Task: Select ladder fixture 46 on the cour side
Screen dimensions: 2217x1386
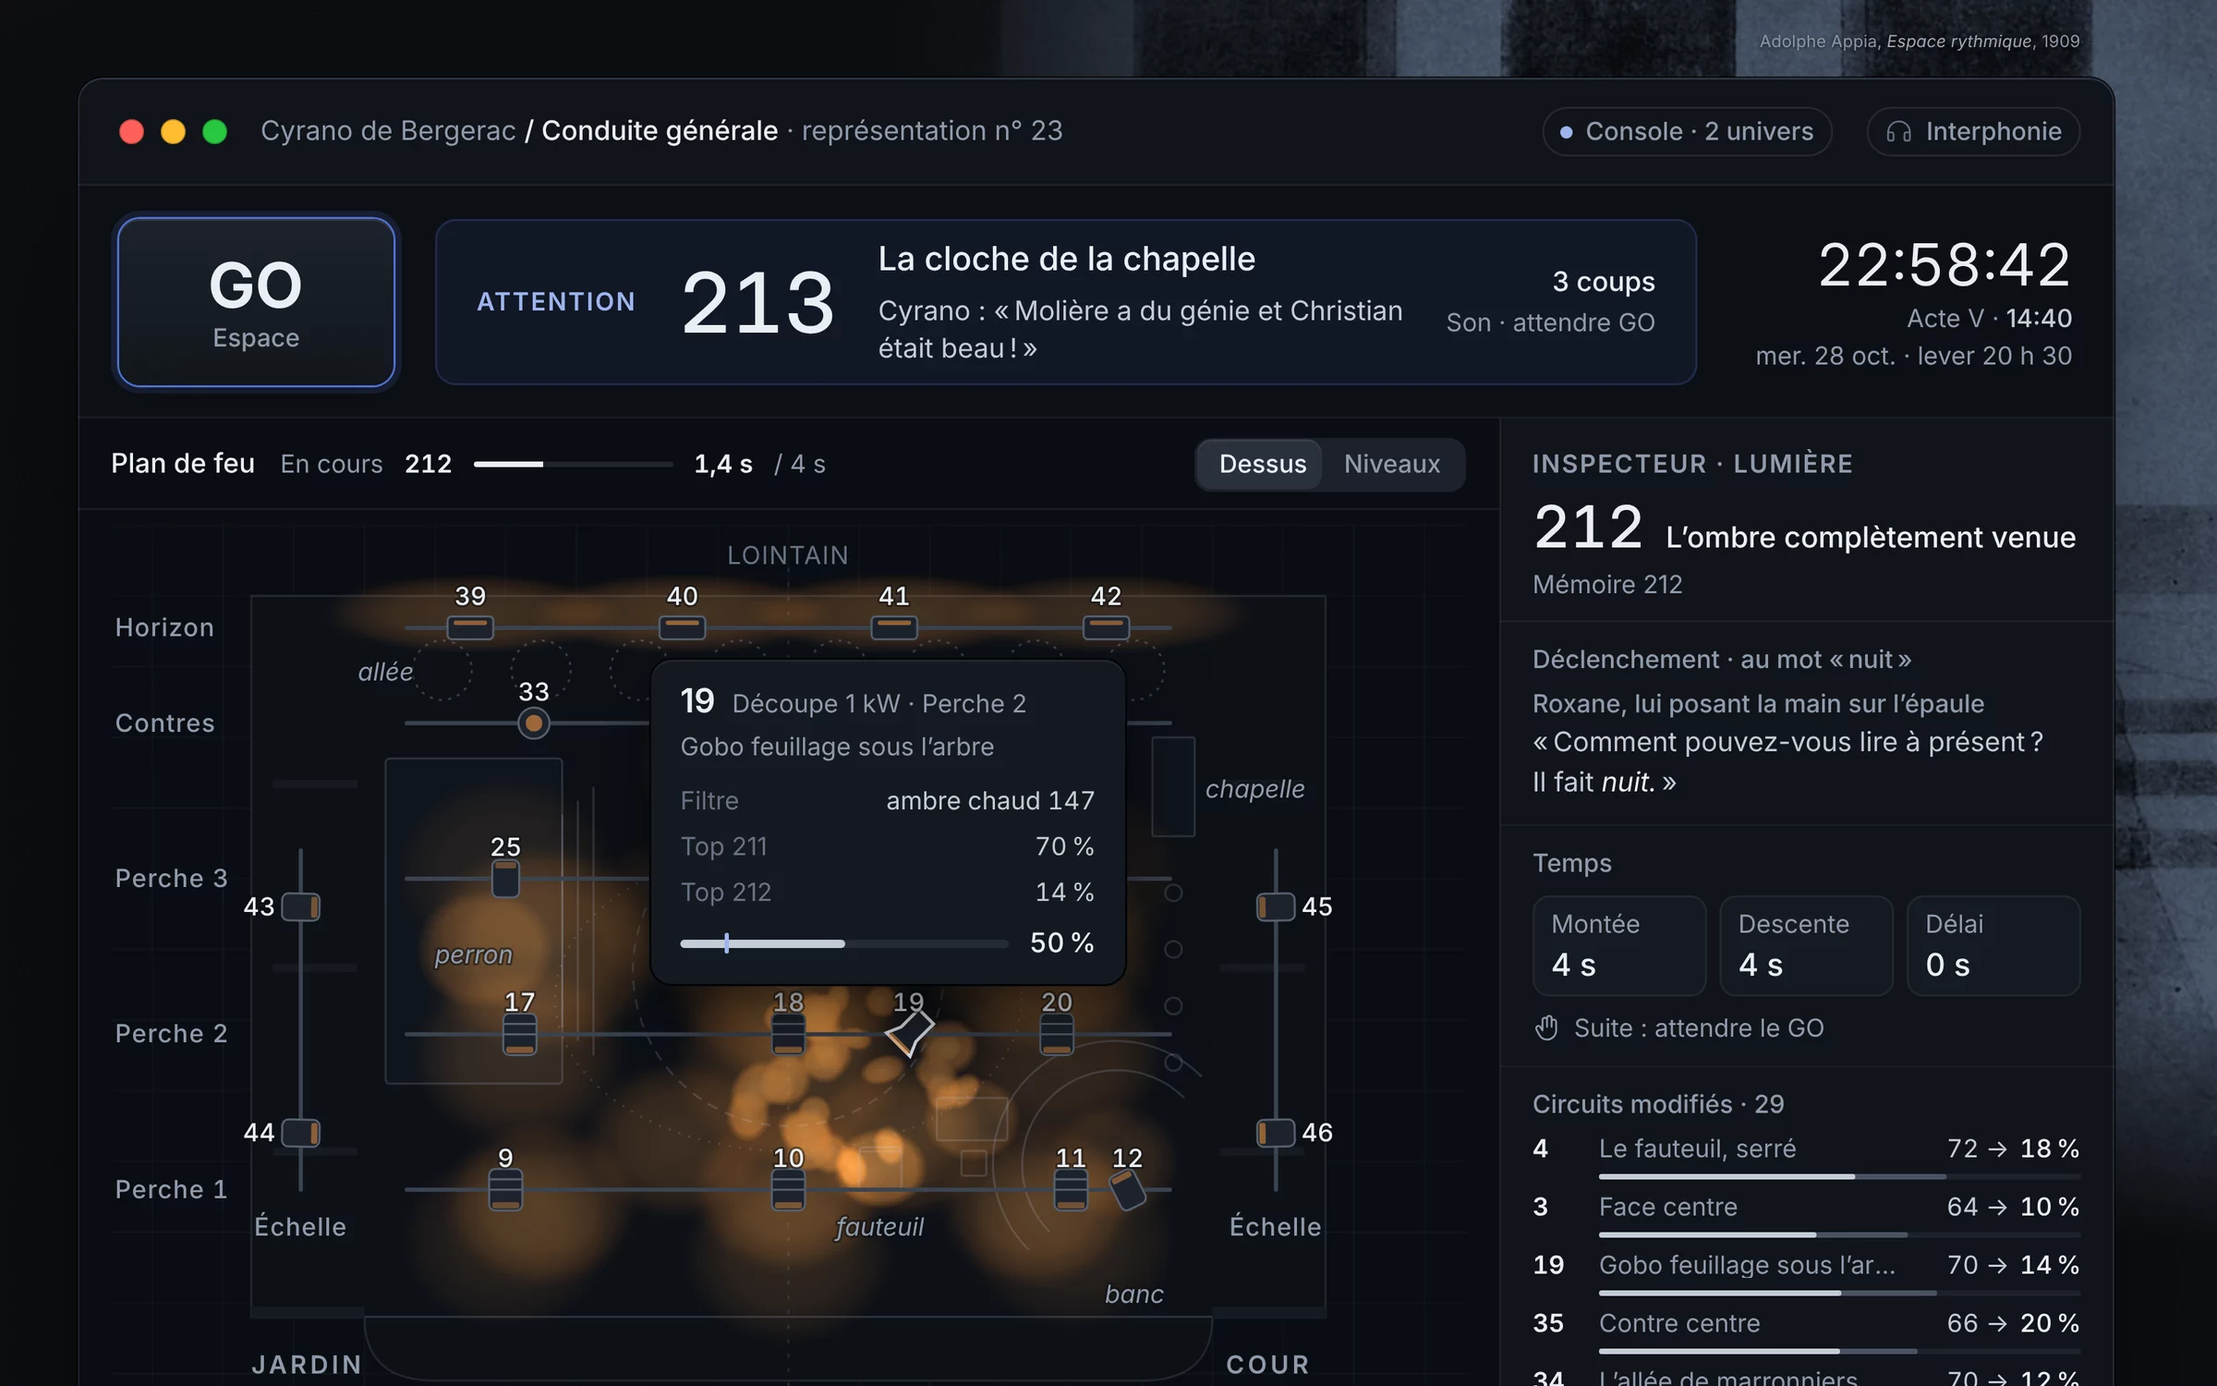Action: pos(1276,1133)
